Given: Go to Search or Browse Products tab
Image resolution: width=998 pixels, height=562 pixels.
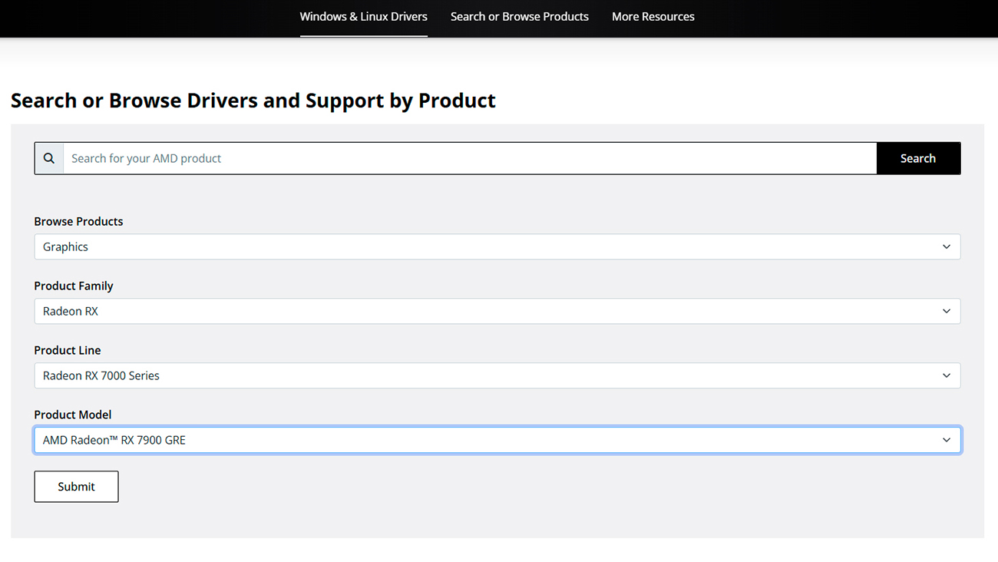Looking at the screenshot, I should (x=520, y=17).
